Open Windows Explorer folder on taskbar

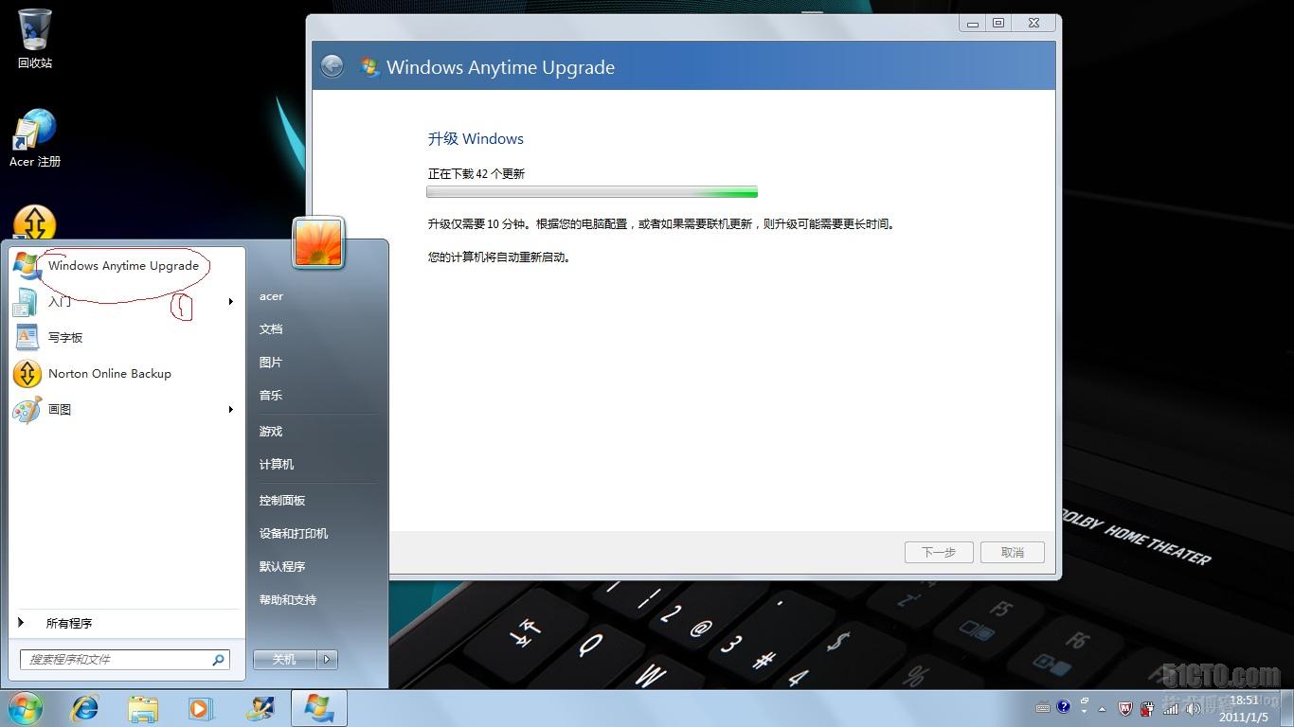143,708
